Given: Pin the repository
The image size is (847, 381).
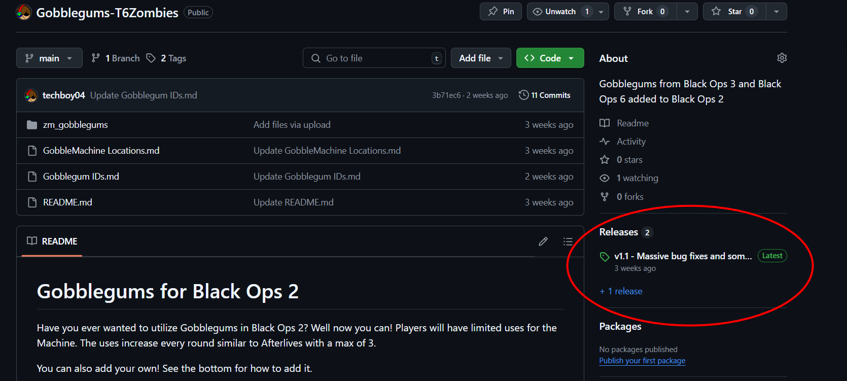Looking at the screenshot, I should pyautogui.click(x=501, y=12).
